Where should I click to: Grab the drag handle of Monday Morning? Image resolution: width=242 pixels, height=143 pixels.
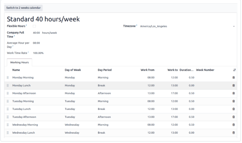(8, 78)
